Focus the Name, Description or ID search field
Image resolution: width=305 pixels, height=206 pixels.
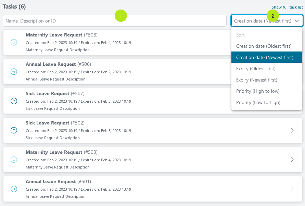pos(115,21)
